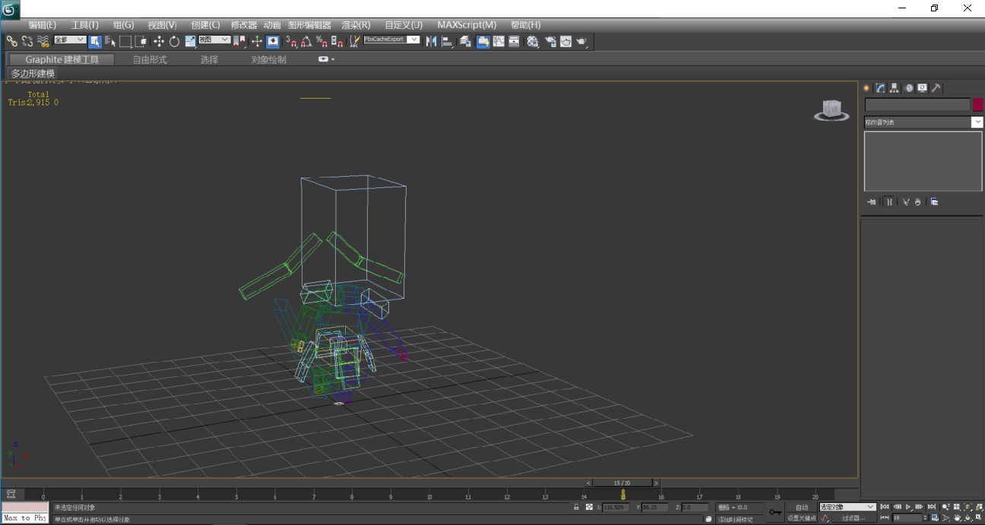Switch to Modify command panel tab
The image size is (985, 525).
[x=880, y=88]
